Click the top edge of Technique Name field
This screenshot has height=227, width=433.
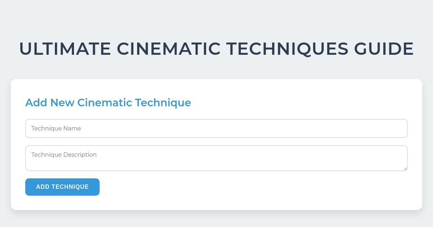tap(216, 119)
